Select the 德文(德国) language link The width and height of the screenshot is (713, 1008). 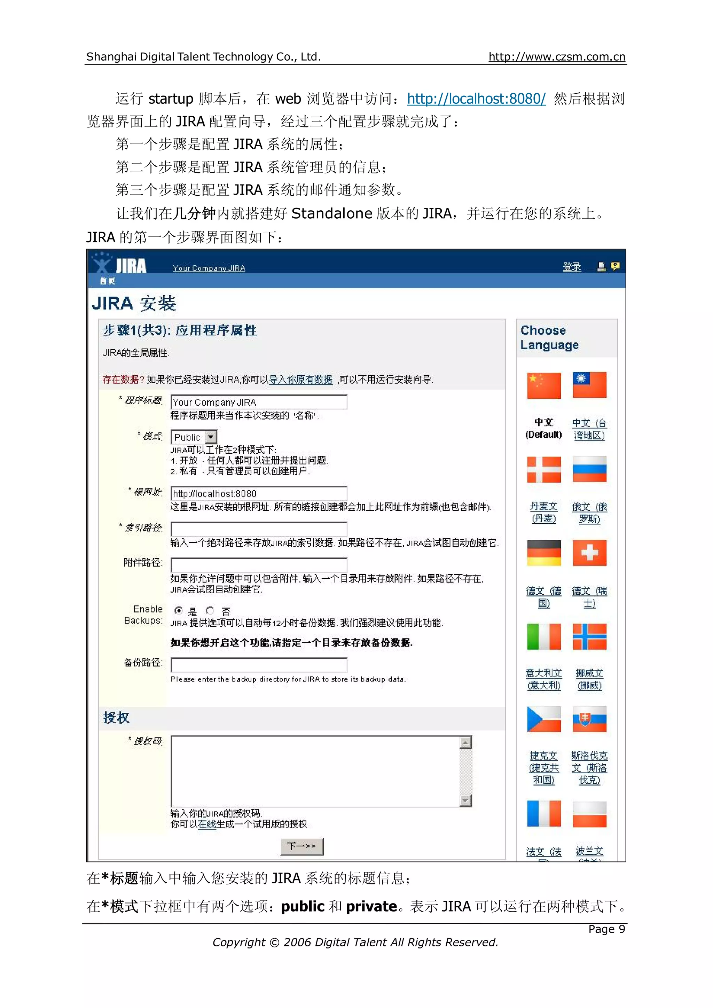tap(543, 597)
